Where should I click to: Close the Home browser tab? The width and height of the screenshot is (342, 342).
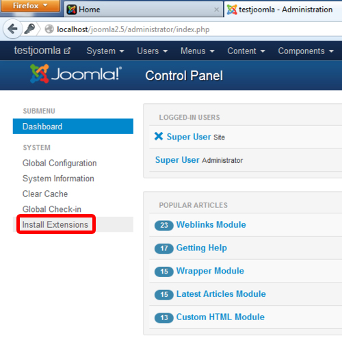pos(216,10)
